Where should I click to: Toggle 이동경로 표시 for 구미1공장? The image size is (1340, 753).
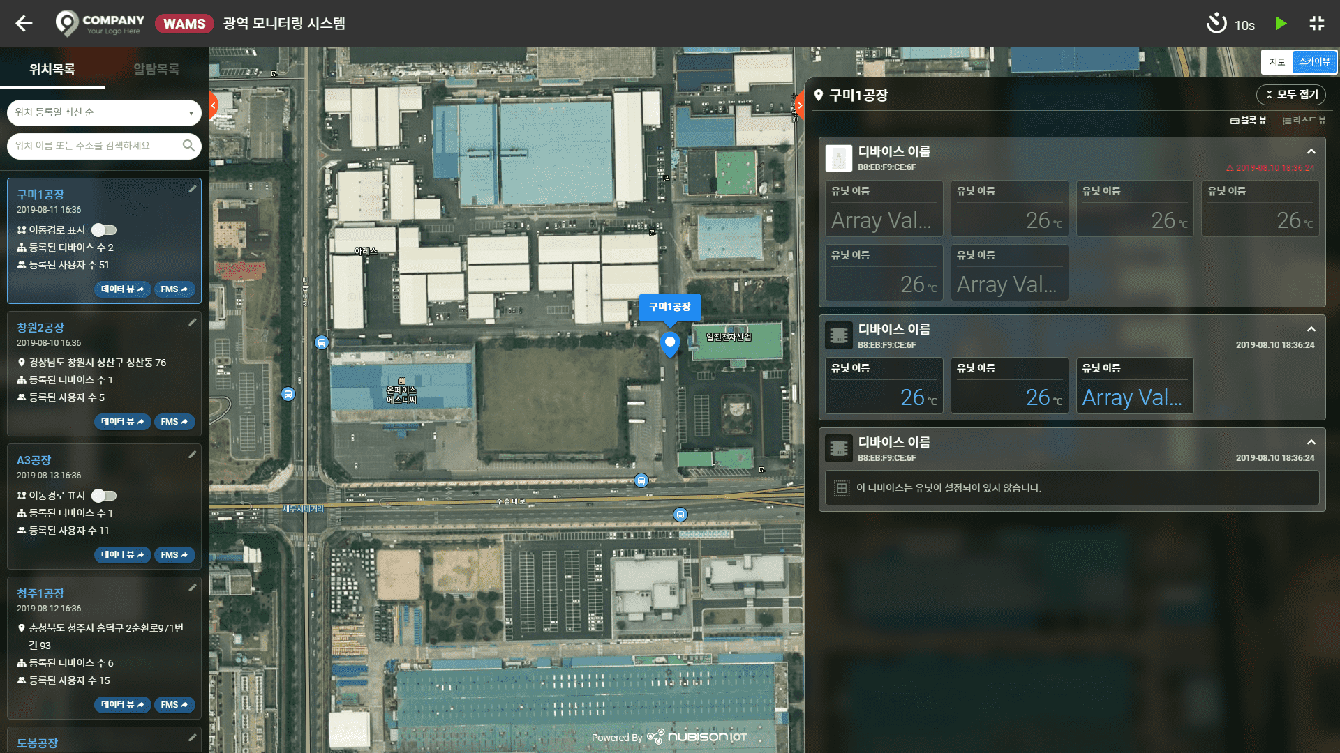[104, 230]
